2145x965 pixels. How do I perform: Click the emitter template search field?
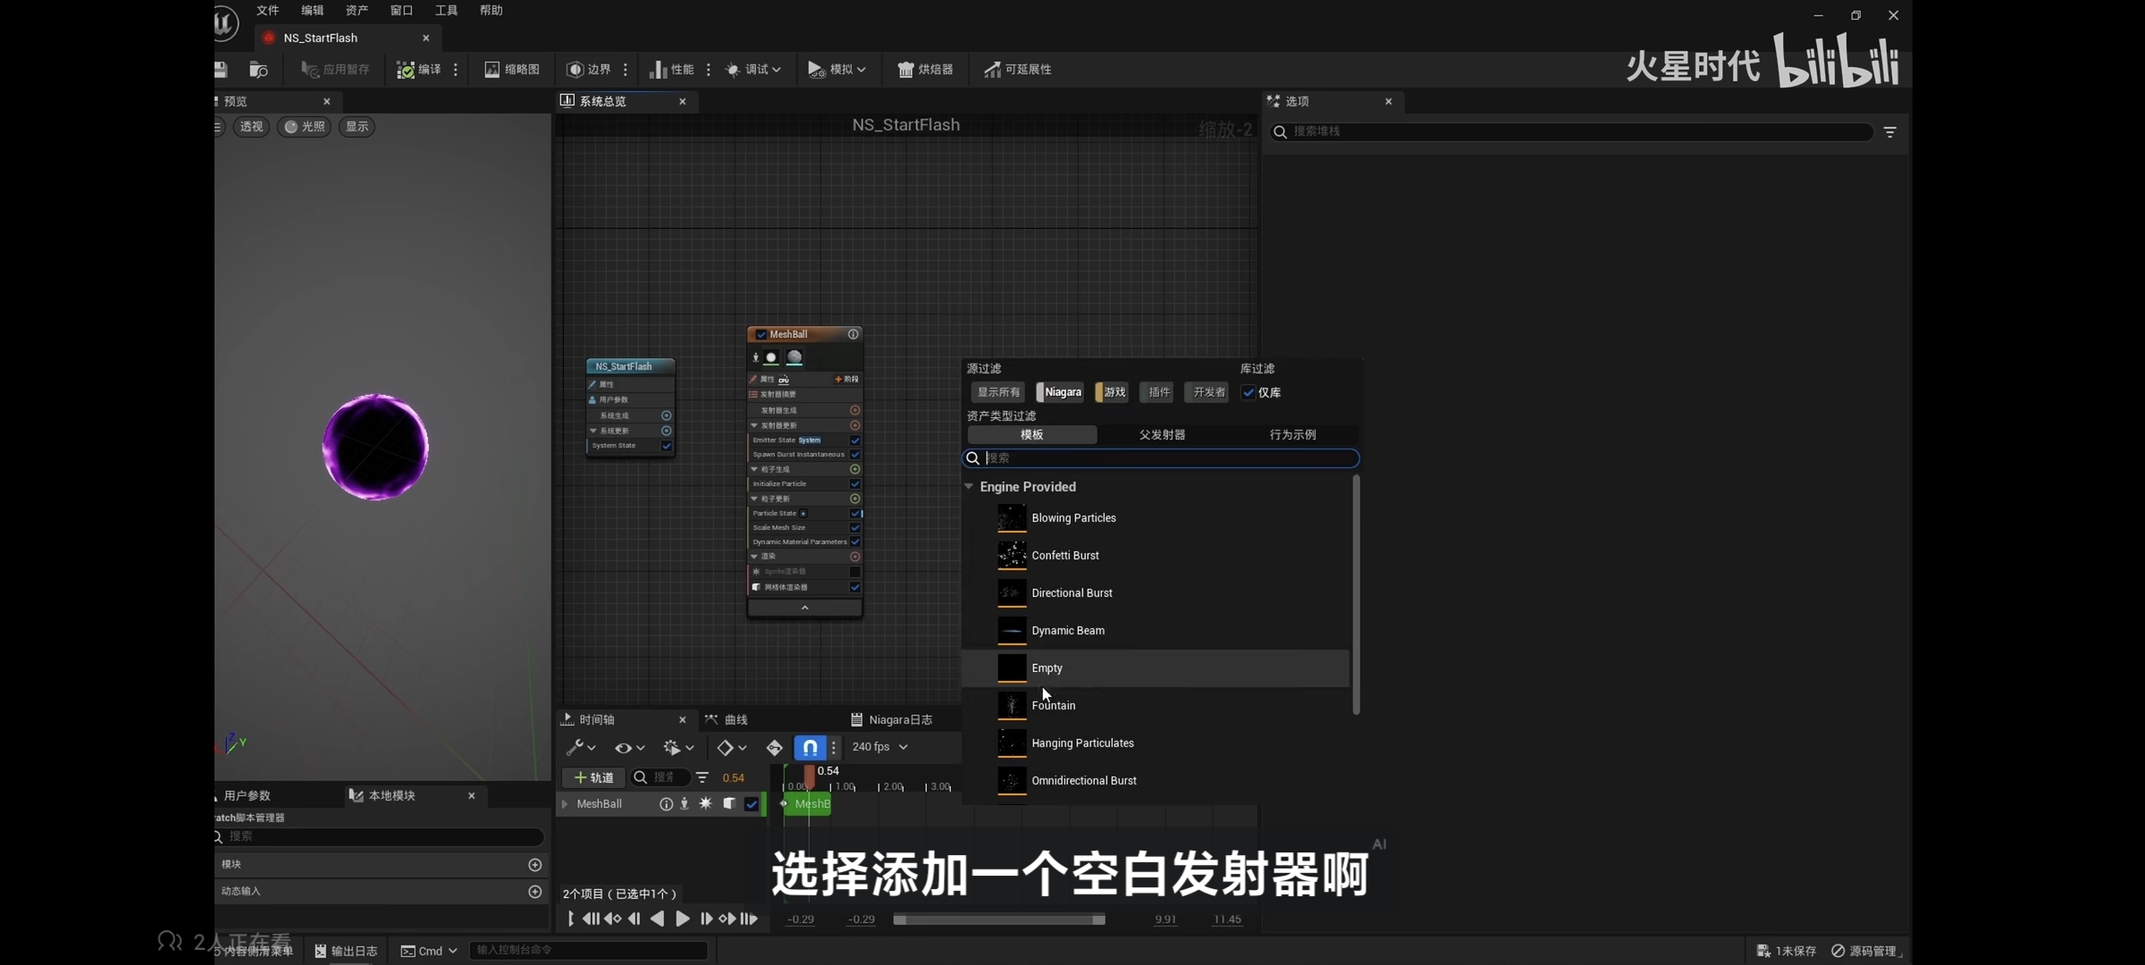click(1162, 458)
